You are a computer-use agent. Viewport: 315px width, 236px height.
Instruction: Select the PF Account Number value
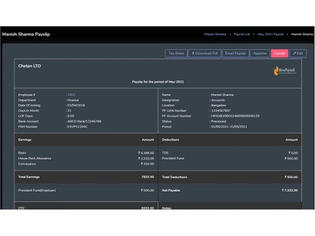click(x=235, y=116)
